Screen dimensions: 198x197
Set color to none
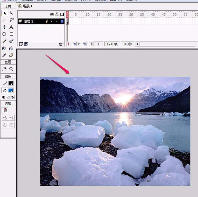(8, 97)
